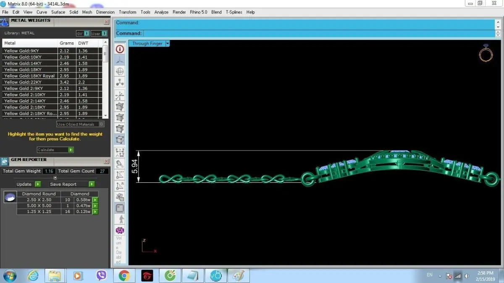Click the Grams column header
The image size is (504, 283).
point(67,43)
